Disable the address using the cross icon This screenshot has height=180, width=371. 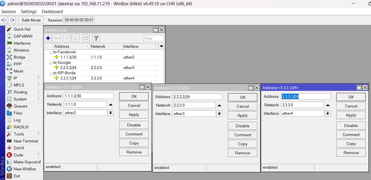[x=75, y=38]
